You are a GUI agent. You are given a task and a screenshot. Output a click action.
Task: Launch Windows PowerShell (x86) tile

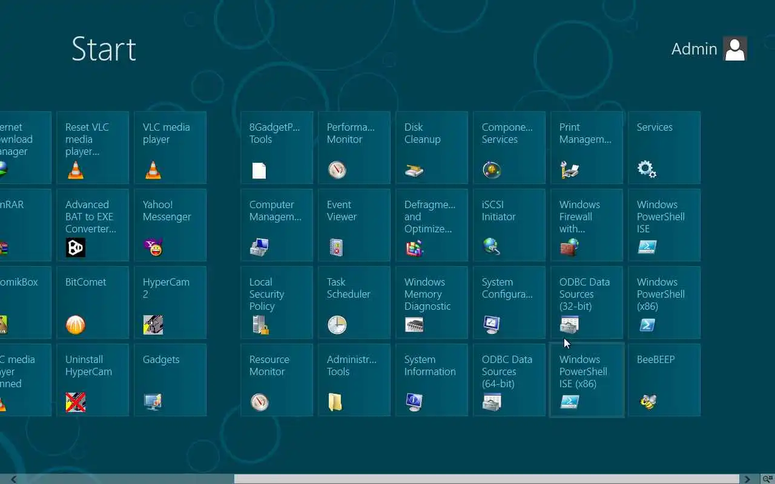pos(664,302)
